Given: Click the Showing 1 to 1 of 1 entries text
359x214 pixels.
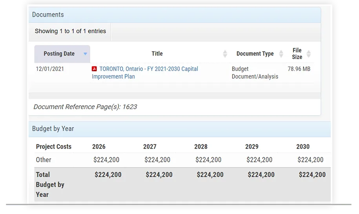Looking at the screenshot, I should (70, 31).
